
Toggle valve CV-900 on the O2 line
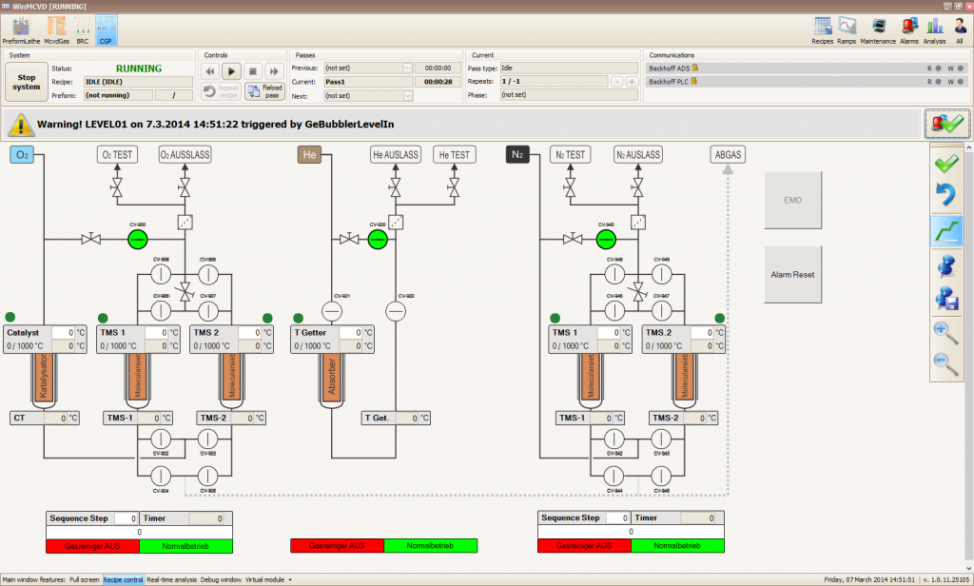pos(140,239)
